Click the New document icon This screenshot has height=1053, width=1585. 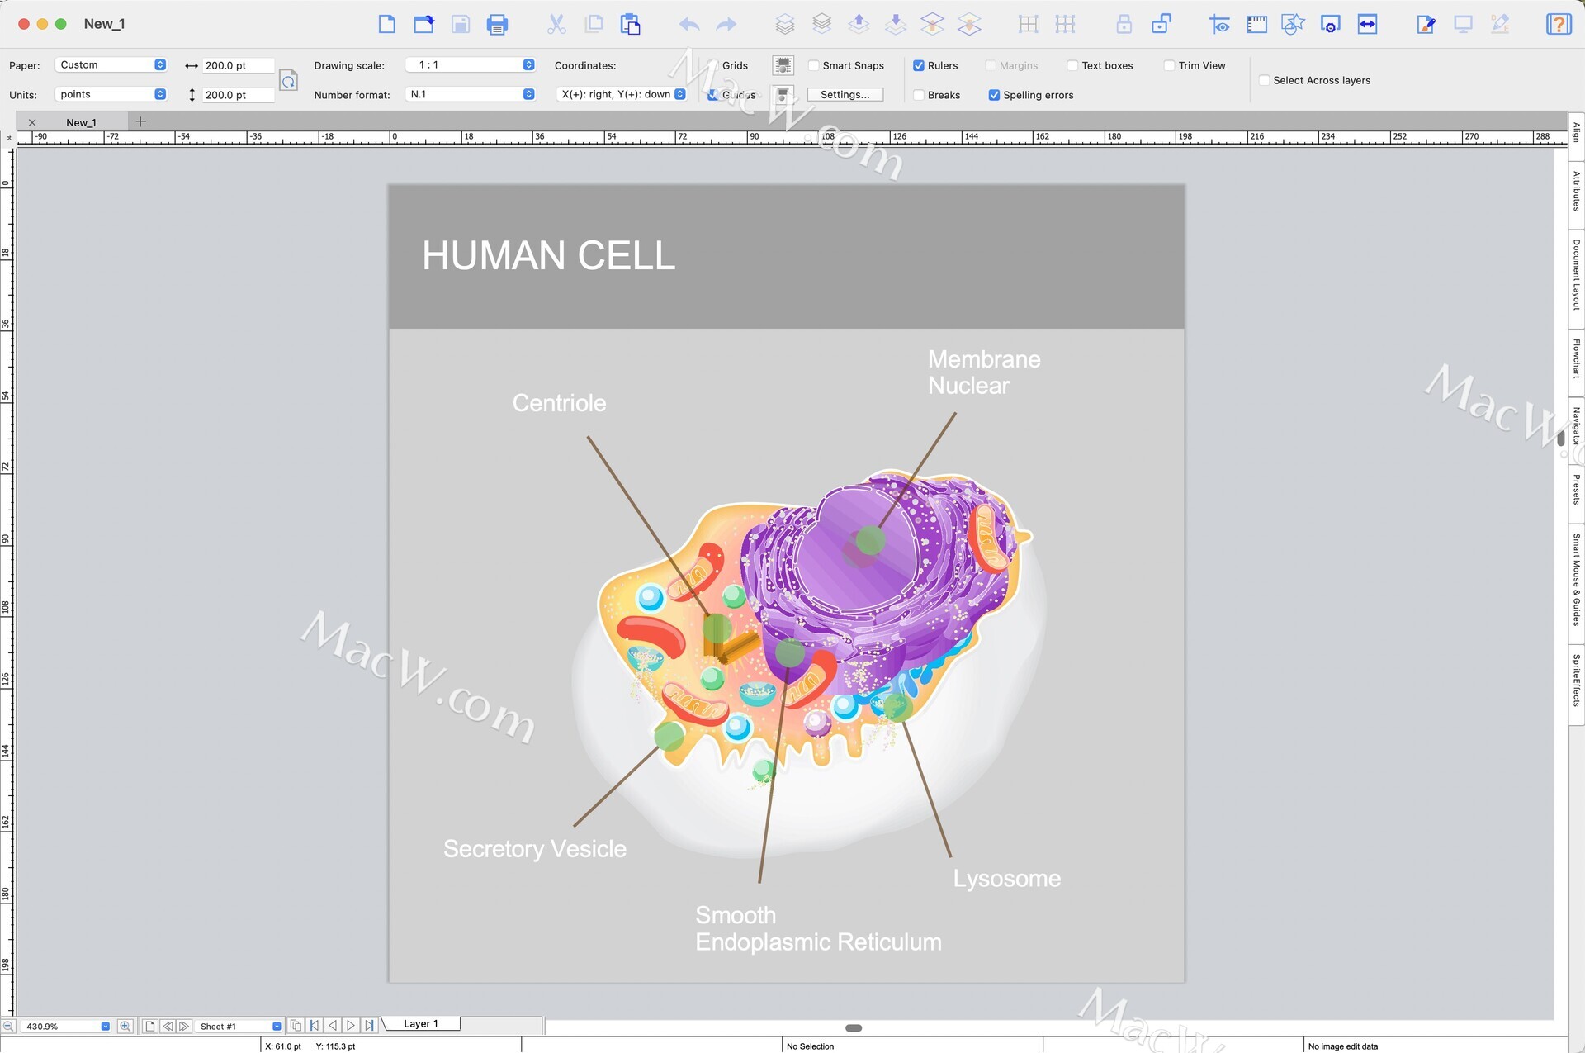pos(386,24)
